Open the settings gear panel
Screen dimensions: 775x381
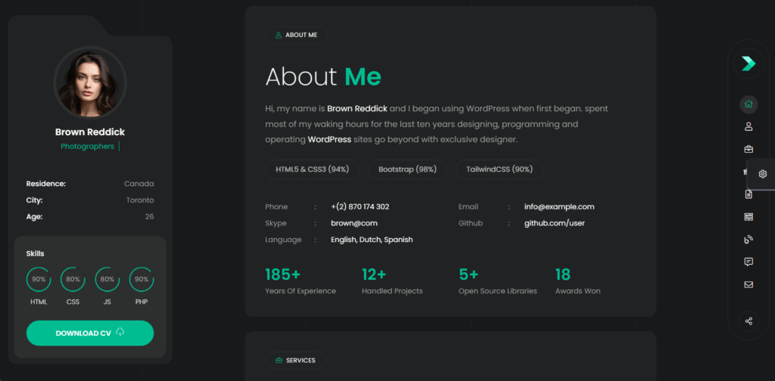coord(762,174)
